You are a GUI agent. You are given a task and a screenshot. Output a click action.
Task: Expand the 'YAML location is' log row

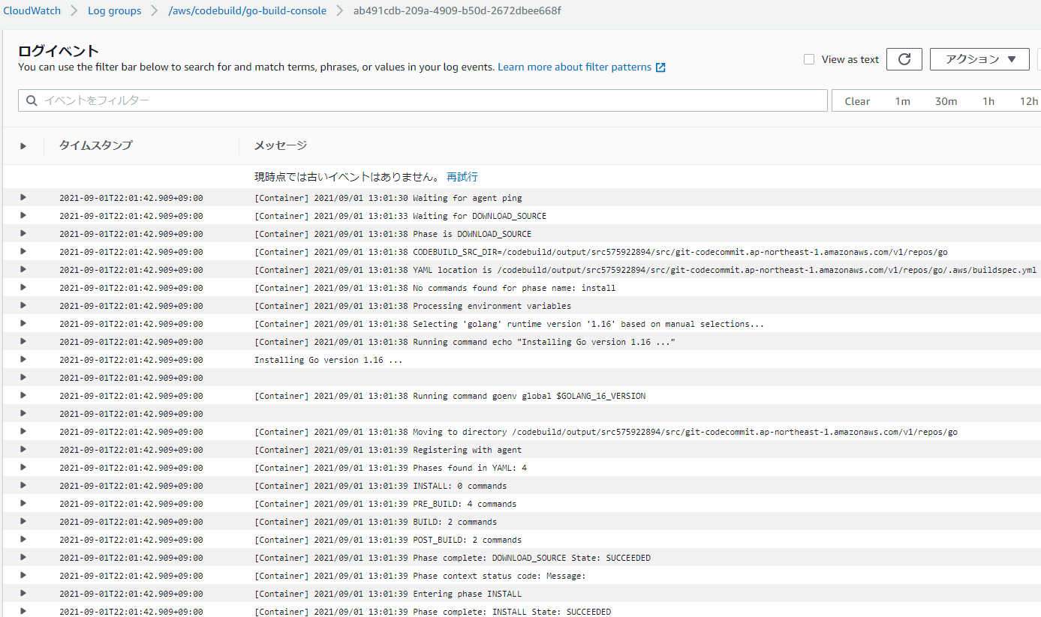coord(23,269)
